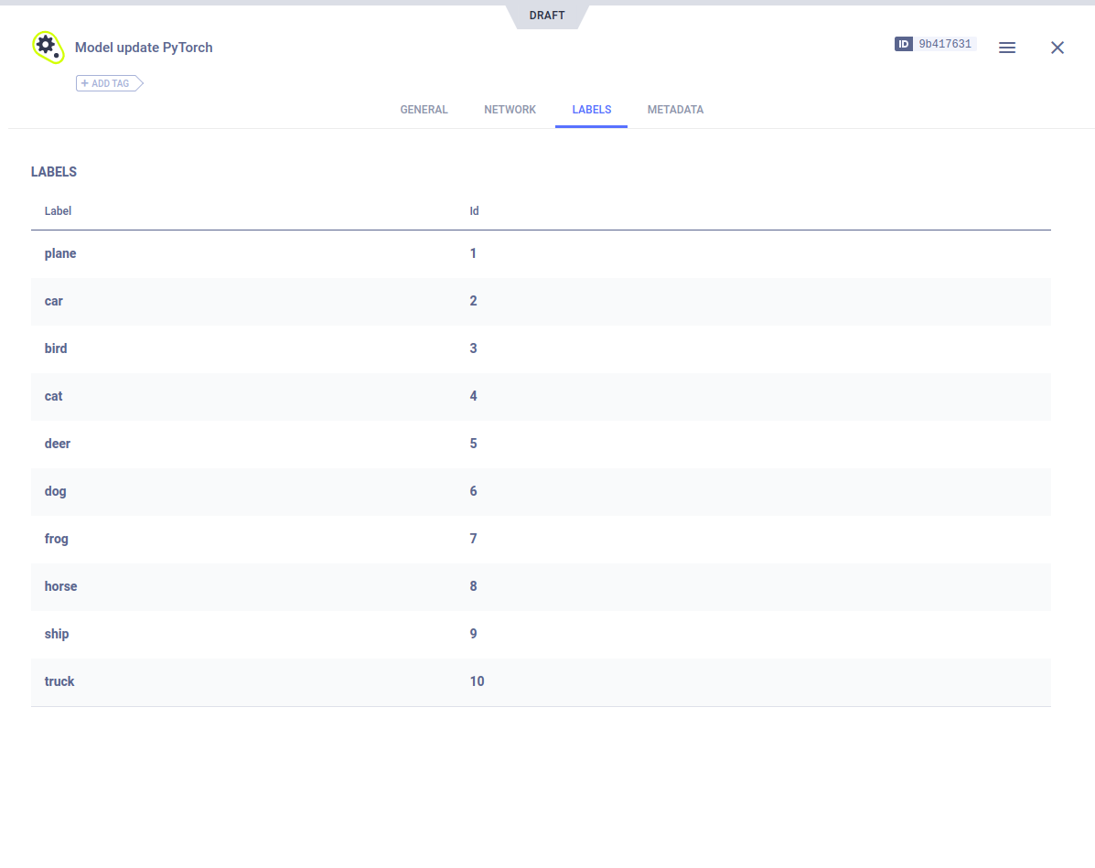Click the bird label entry
This screenshot has width=1095, height=868.
(56, 348)
